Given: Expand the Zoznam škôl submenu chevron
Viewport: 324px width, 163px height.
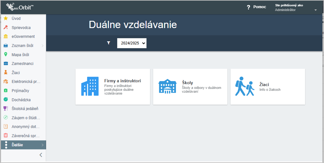Looking at the screenshot, I should tap(43, 46).
